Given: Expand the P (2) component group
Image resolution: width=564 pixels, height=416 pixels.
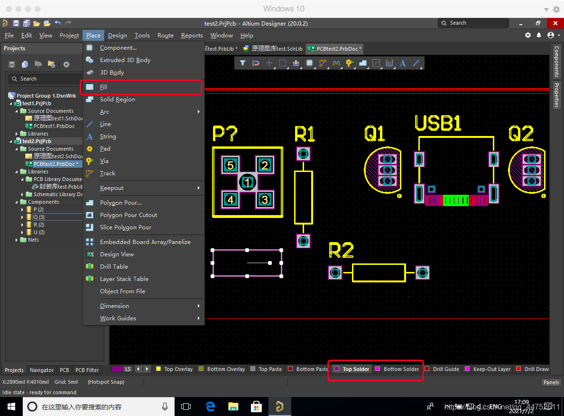Looking at the screenshot, I should [x=22, y=209].
